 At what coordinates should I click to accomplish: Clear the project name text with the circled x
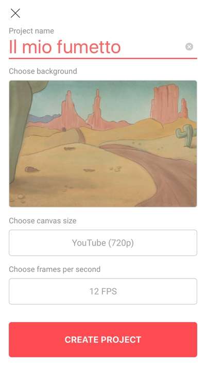click(x=189, y=47)
